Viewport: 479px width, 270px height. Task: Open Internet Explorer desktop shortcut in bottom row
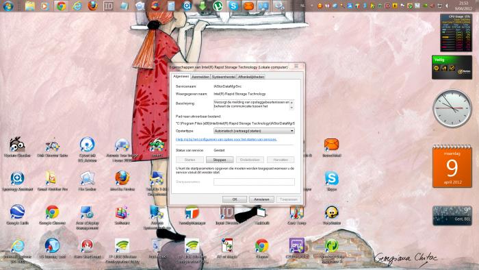[17, 250]
